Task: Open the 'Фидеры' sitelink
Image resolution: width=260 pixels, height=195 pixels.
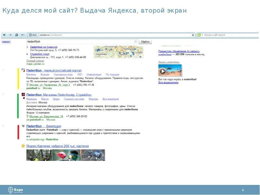Action: click(x=93, y=99)
